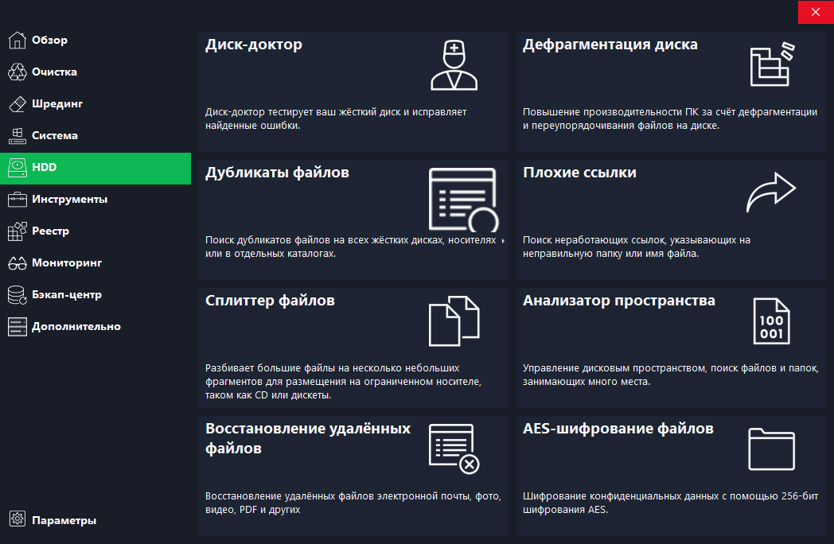Screen dimensions: 834x544
Task: Click the duplicates search description text
Action: tap(350, 247)
